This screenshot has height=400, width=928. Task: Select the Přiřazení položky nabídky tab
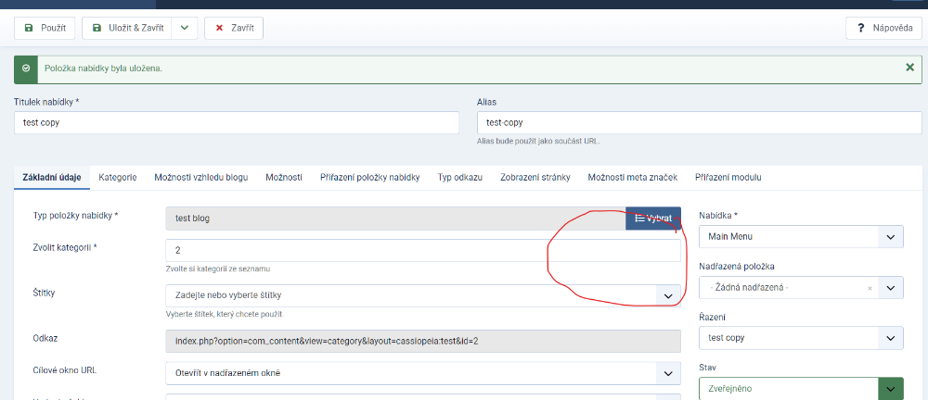pyautogui.click(x=369, y=177)
